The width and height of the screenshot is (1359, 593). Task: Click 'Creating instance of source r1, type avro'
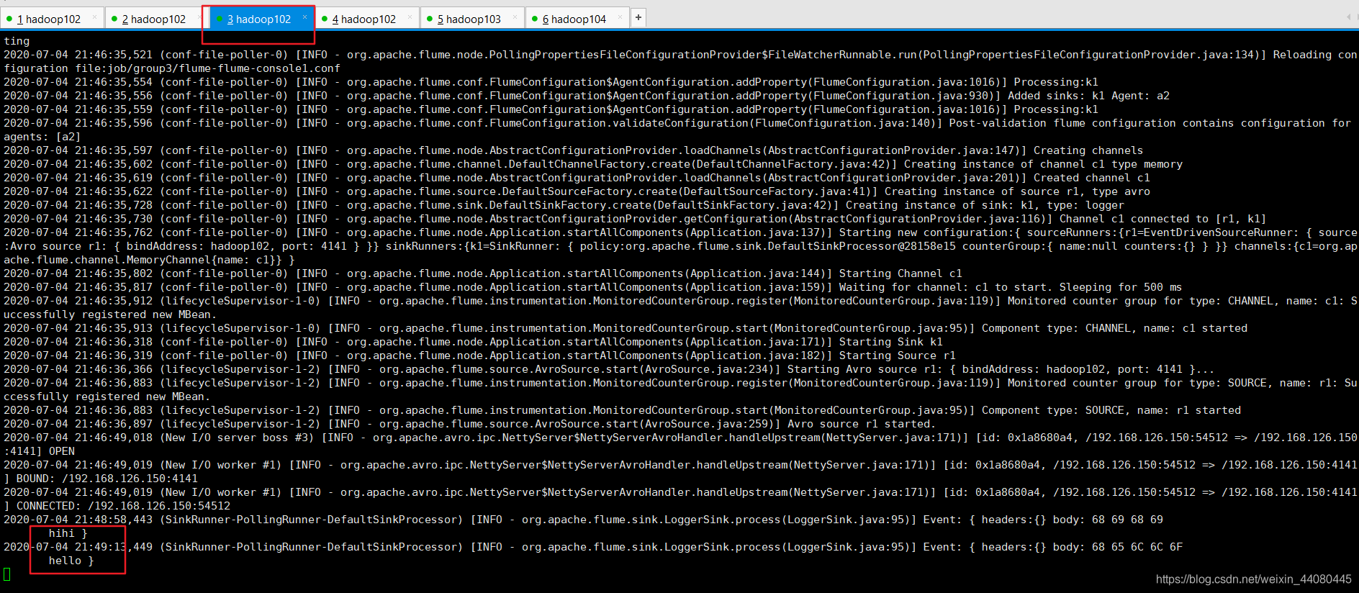(1017, 191)
